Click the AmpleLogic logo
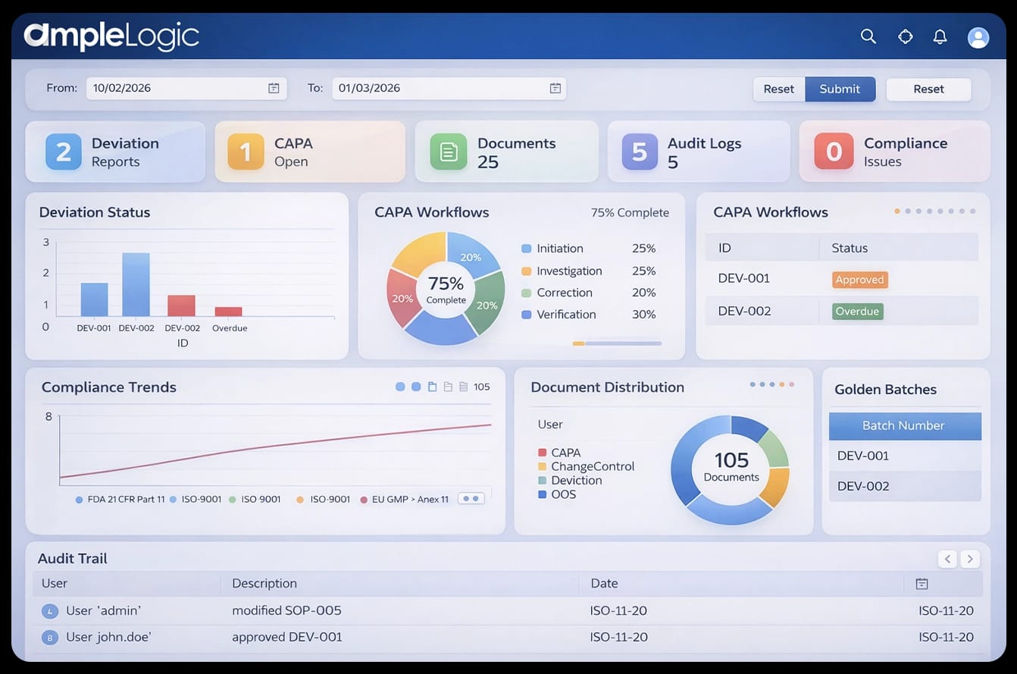Screen dimensions: 1017x674 (111, 36)
